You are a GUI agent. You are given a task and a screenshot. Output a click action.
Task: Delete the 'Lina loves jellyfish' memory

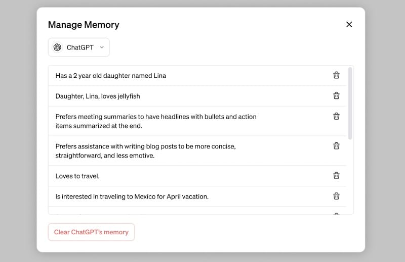(336, 95)
